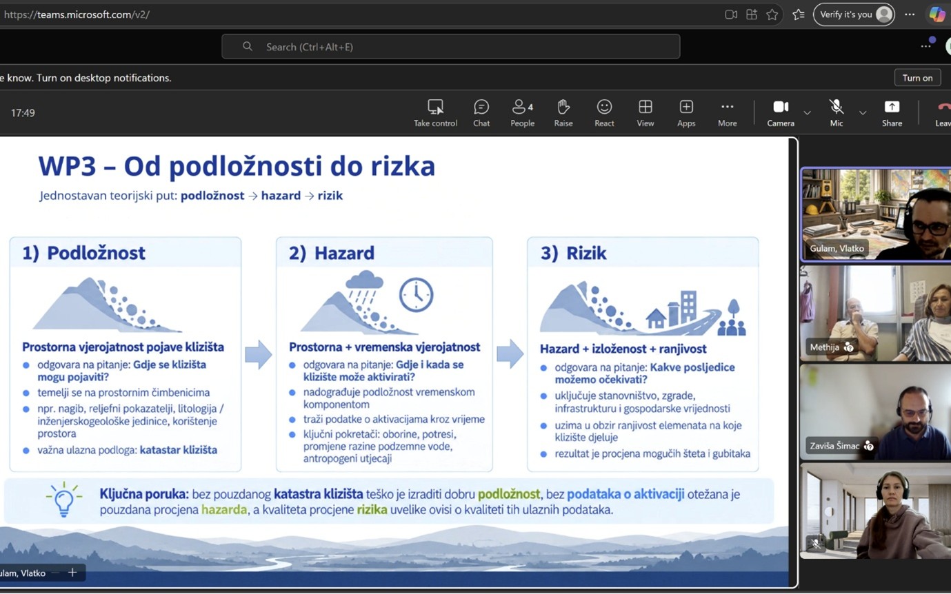Select the Zaviša Šimac video tile
The height and width of the screenshot is (594, 951).
coord(875,411)
